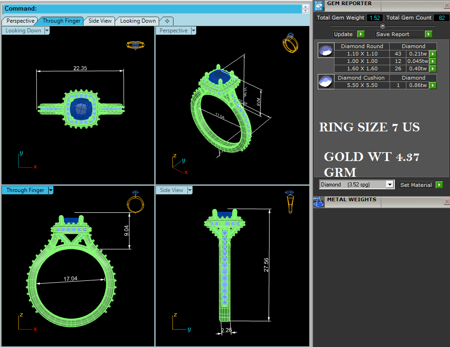Image resolution: width=450 pixels, height=347 pixels.
Task: Expand the Side View viewport menu arrow
Action: pos(190,190)
